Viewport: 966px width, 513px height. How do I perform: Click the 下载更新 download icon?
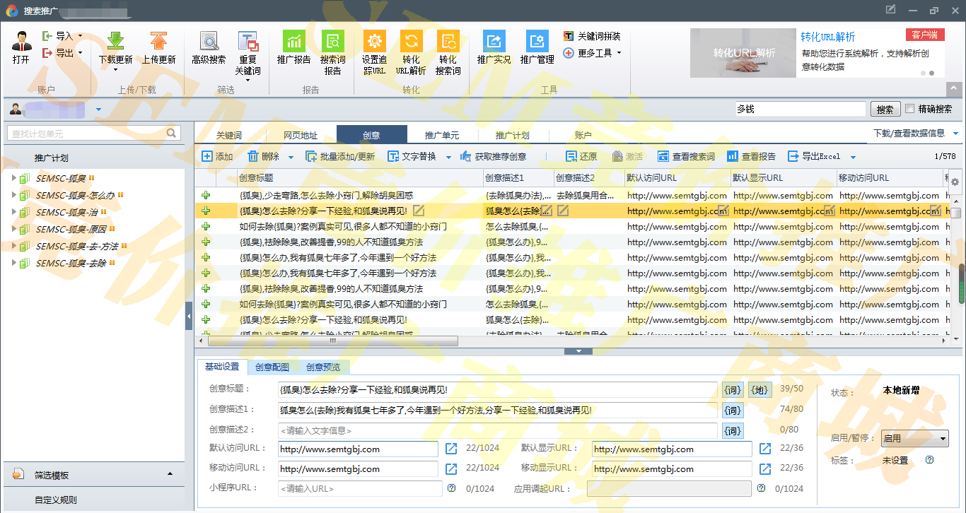[115, 41]
